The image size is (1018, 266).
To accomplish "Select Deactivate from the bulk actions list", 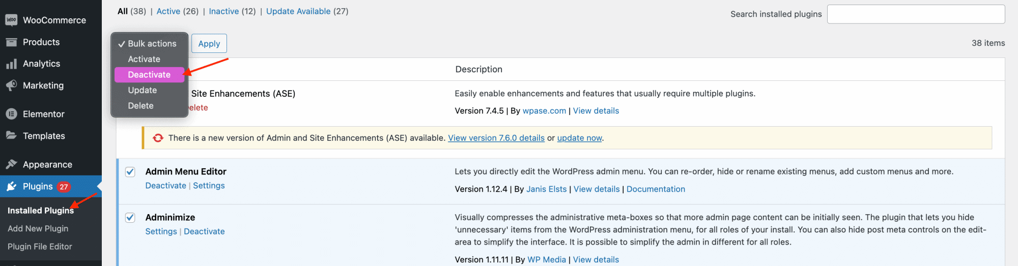I will 149,75.
